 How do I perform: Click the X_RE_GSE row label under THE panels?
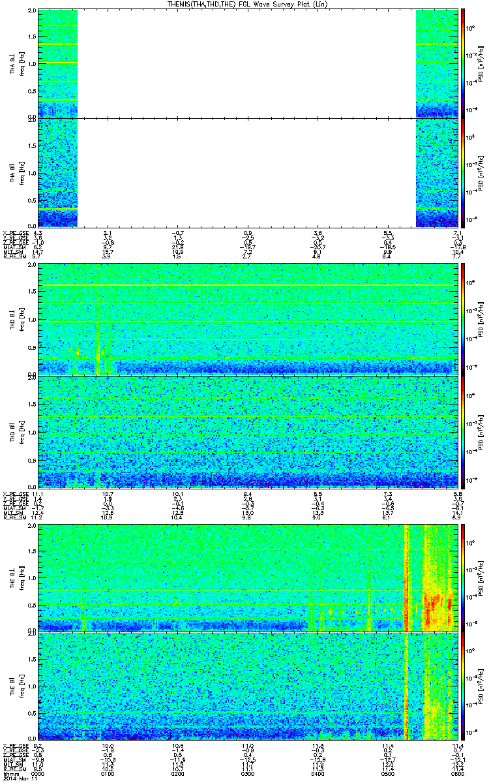(x=16, y=746)
